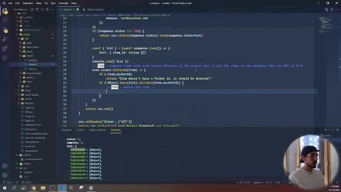
Task: Open Google Chrome from the taskbar
Action: (33, 188)
